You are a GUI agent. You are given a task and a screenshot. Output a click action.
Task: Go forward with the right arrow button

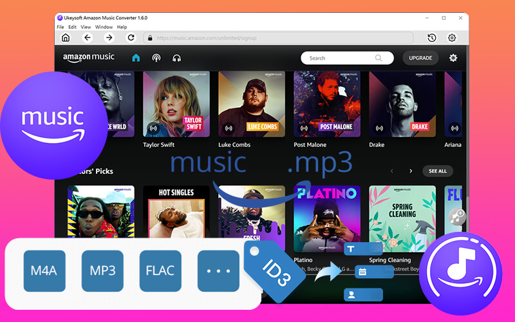point(109,38)
